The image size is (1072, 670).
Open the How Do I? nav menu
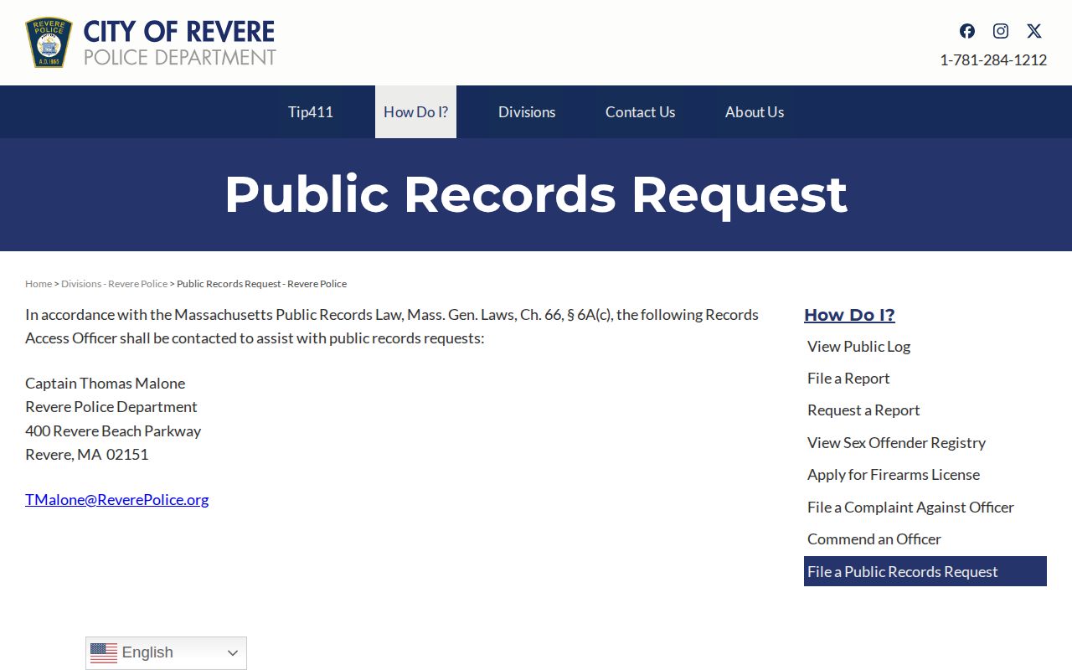coord(415,112)
